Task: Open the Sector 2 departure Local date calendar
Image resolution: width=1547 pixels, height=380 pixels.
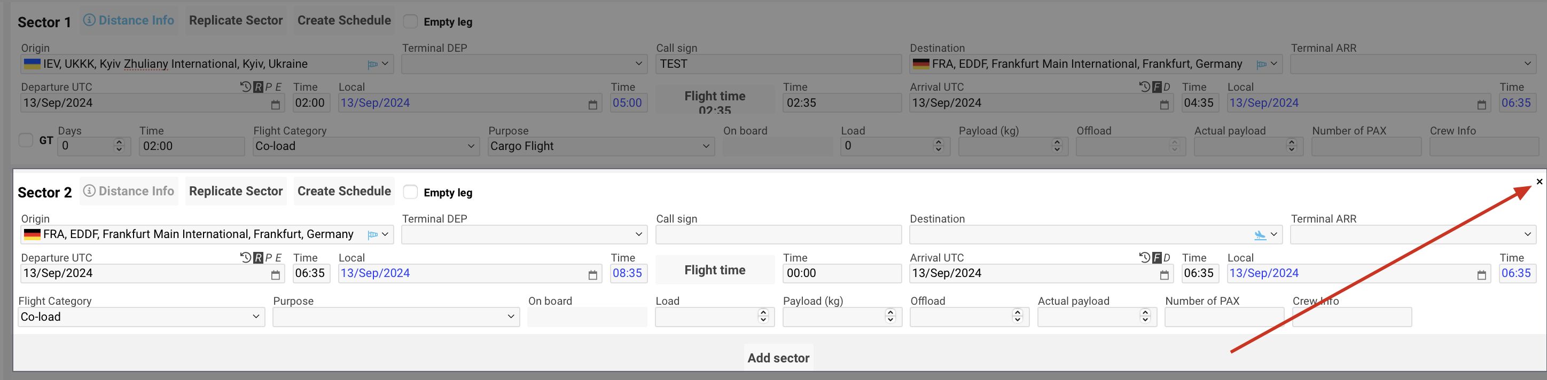Action: pyautogui.click(x=592, y=274)
